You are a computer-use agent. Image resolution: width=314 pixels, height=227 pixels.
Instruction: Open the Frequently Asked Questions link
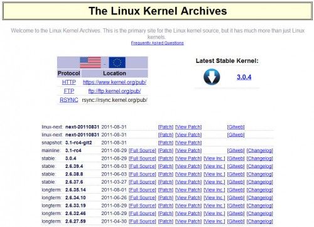tap(157, 43)
